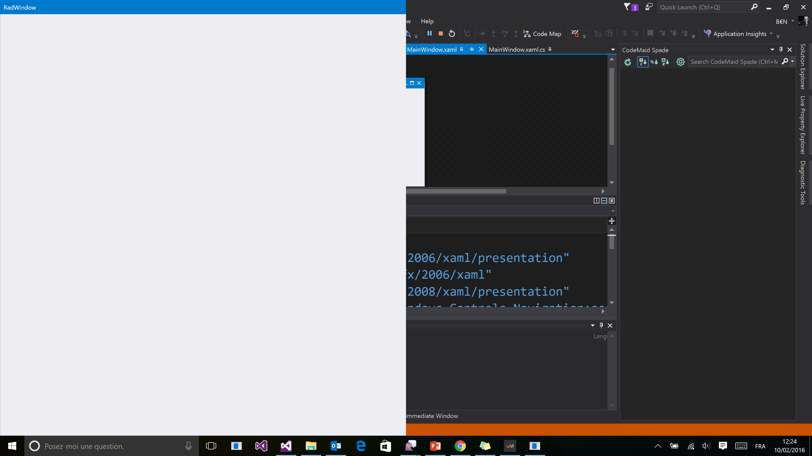Switch to the MainWindow.xaml.cs tab

click(x=517, y=49)
